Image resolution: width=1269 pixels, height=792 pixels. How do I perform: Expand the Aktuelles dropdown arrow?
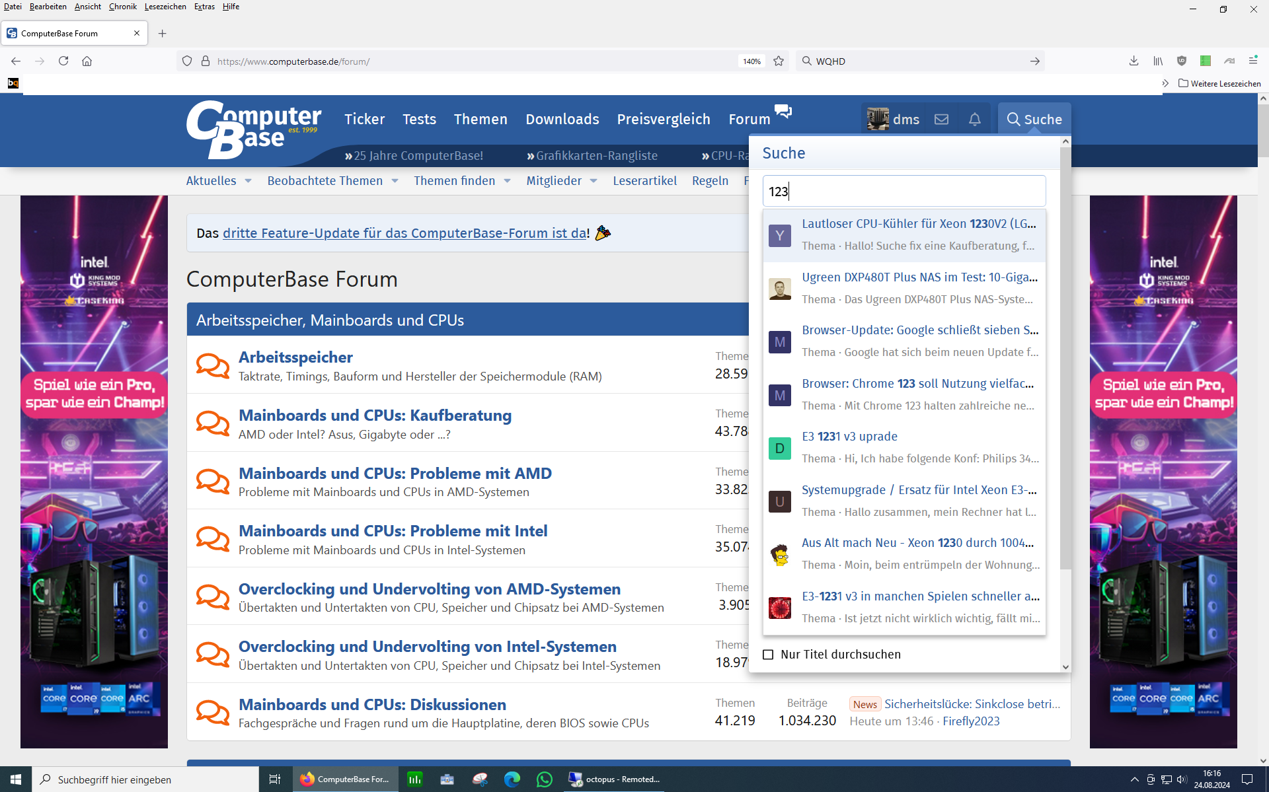(249, 181)
